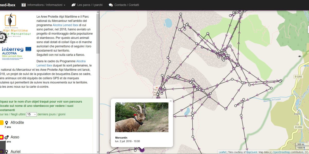This screenshot has width=309, height=154.
Task: Select Asso to view his path
Action: (15, 137)
